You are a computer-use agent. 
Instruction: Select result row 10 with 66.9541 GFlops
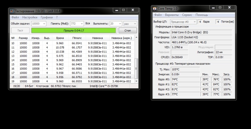(72, 43)
